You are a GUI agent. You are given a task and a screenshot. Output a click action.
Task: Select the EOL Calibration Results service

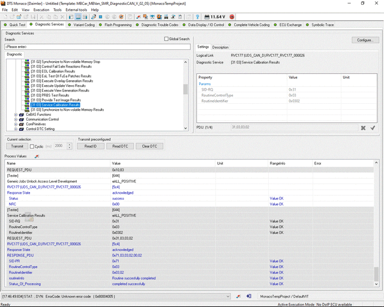point(53,71)
